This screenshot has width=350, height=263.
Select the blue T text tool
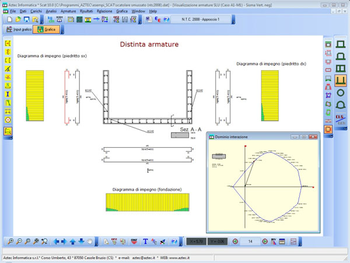pos(145,241)
